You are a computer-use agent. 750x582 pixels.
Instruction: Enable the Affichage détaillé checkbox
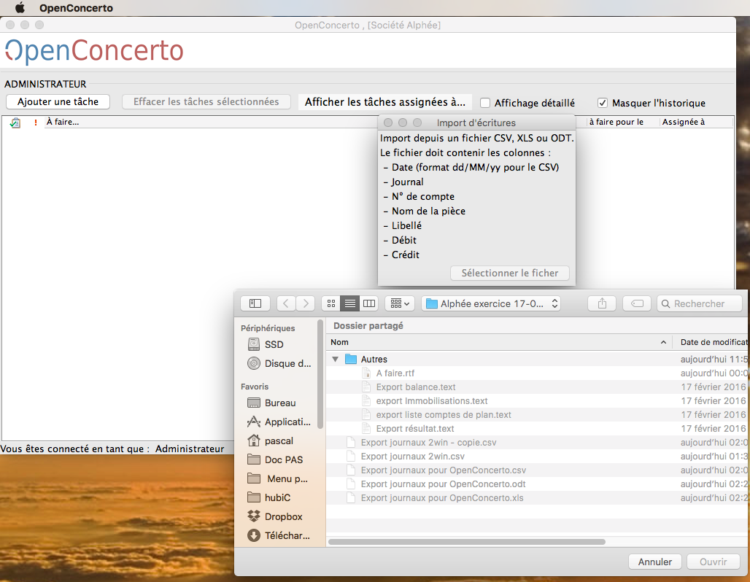click(x=485, y=103)
